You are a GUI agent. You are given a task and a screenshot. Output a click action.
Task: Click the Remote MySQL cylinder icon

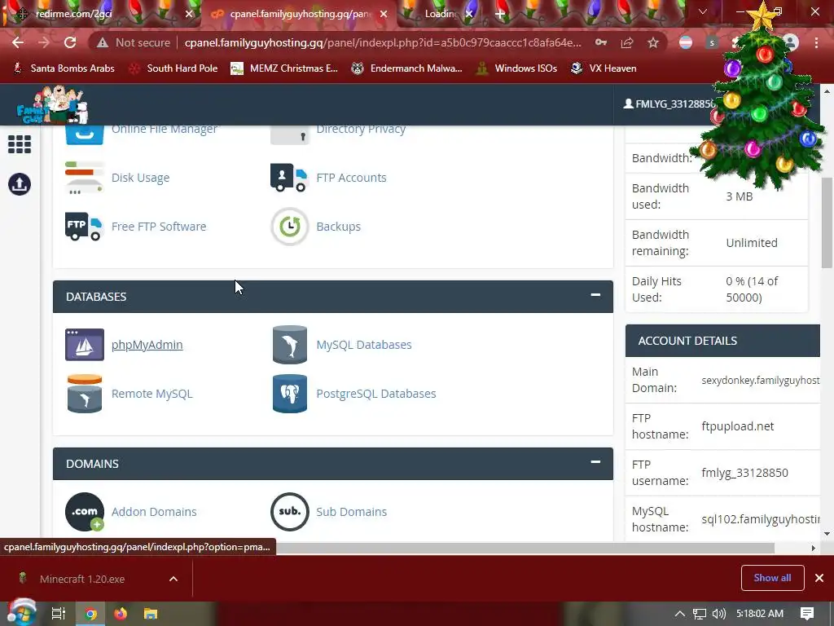(x=85, y=394)
